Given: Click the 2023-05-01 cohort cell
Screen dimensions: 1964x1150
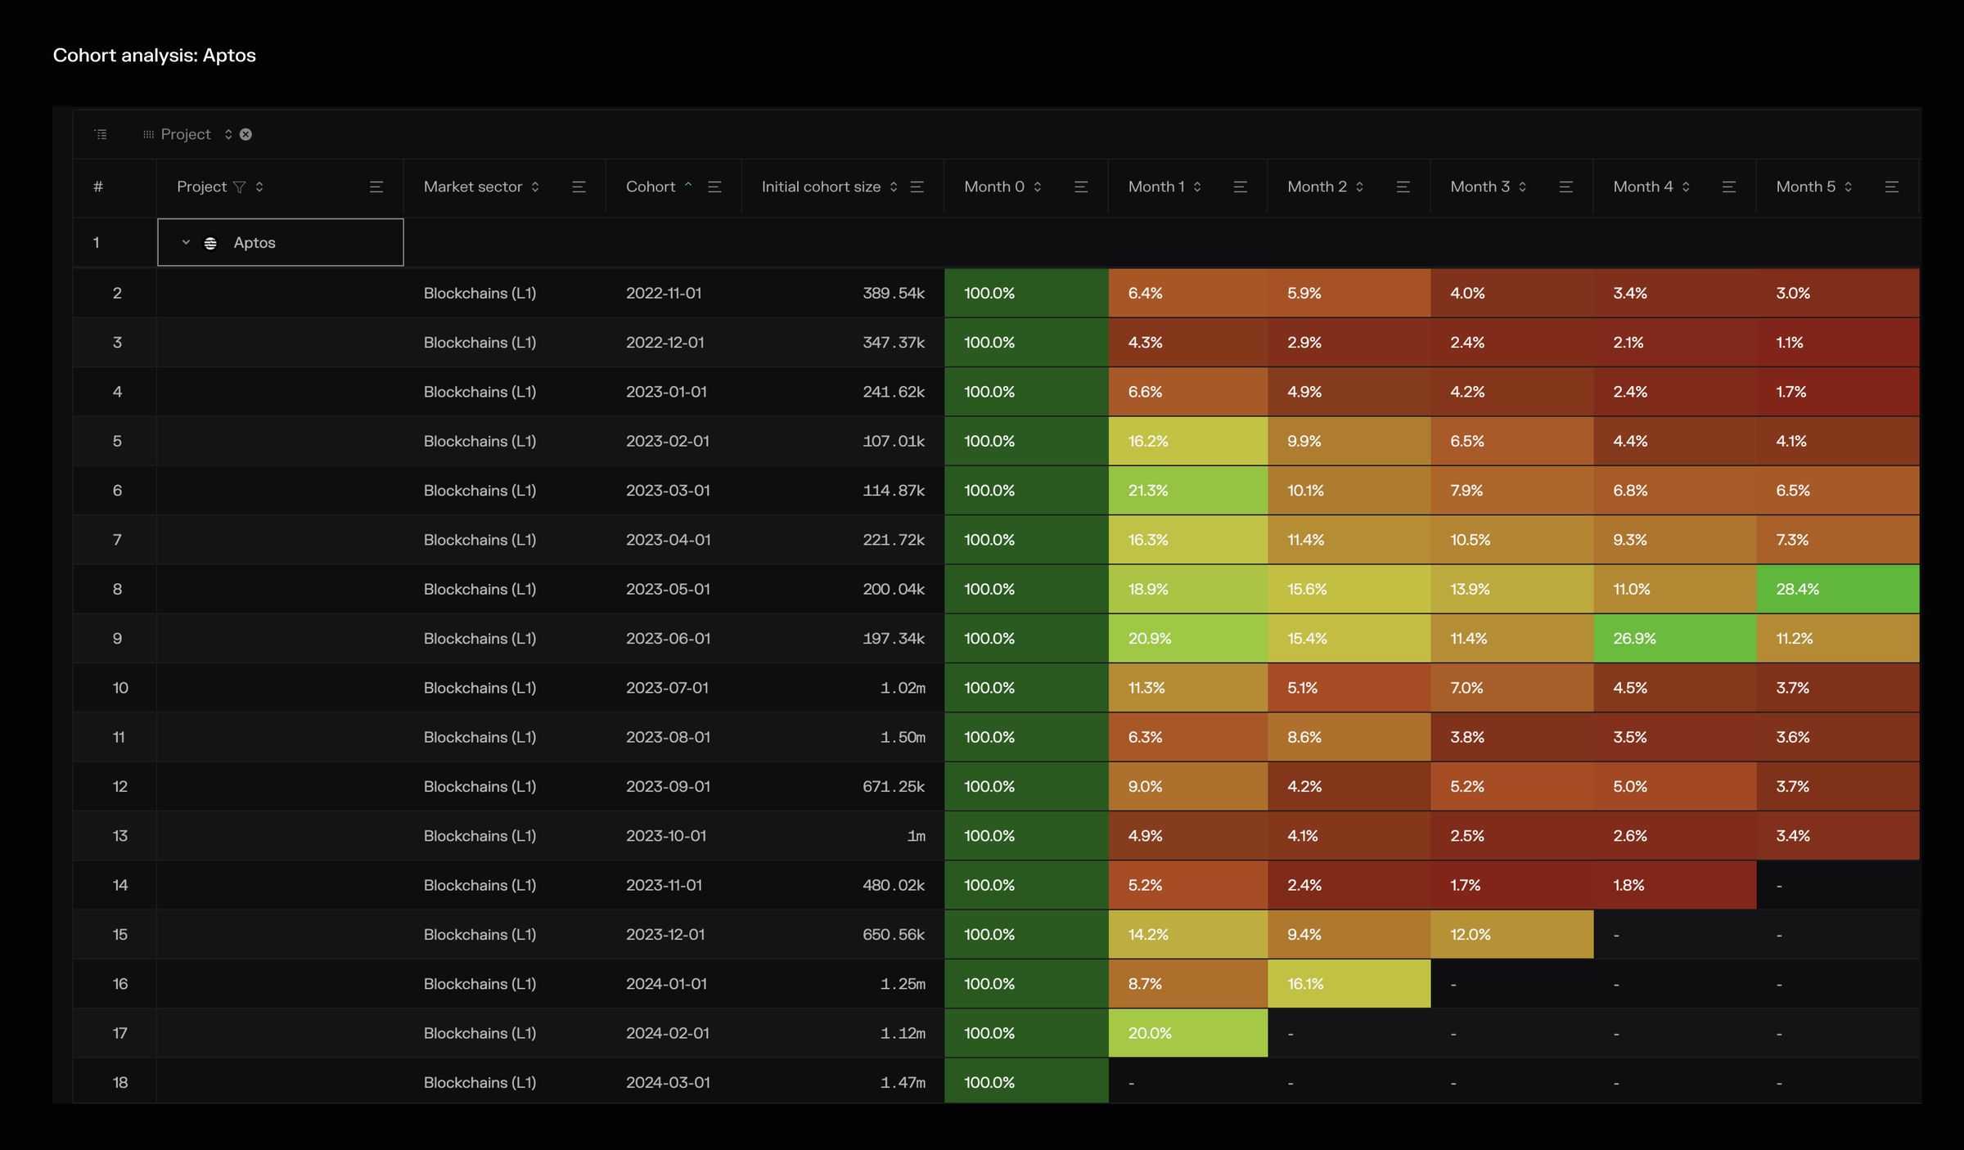Looking at the screenshot, I should tap(668, 590).
